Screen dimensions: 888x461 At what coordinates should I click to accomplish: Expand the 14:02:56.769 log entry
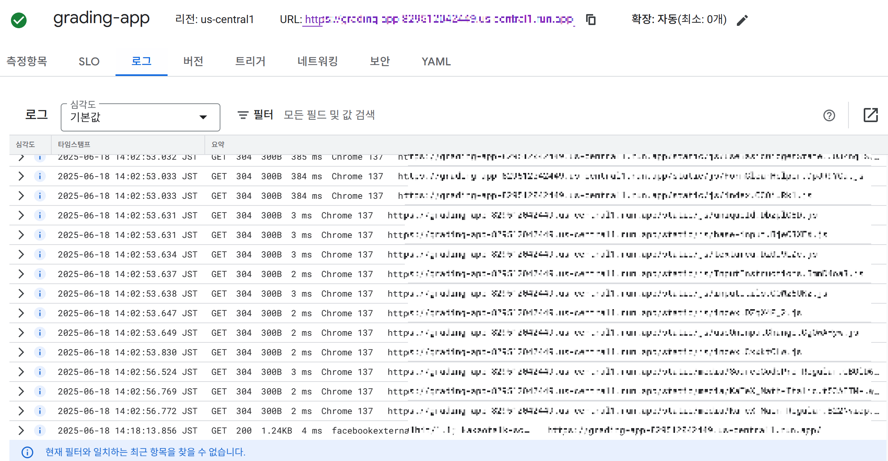[x=21, y=391]
